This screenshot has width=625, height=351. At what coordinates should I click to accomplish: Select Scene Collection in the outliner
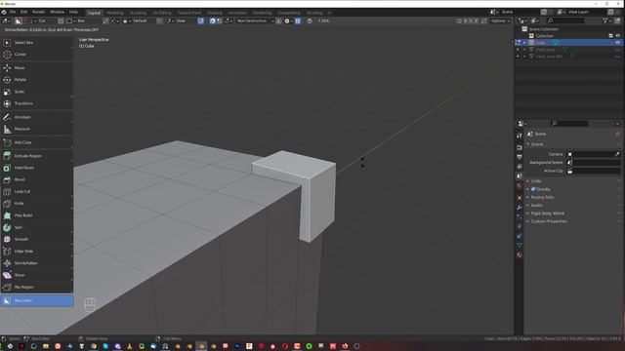pyautogui.click(x=543, y=29)
